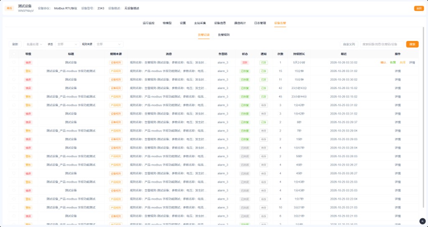
Task: Open 详情 for the 23小时43分 row
Action: (x=398, y=88)
